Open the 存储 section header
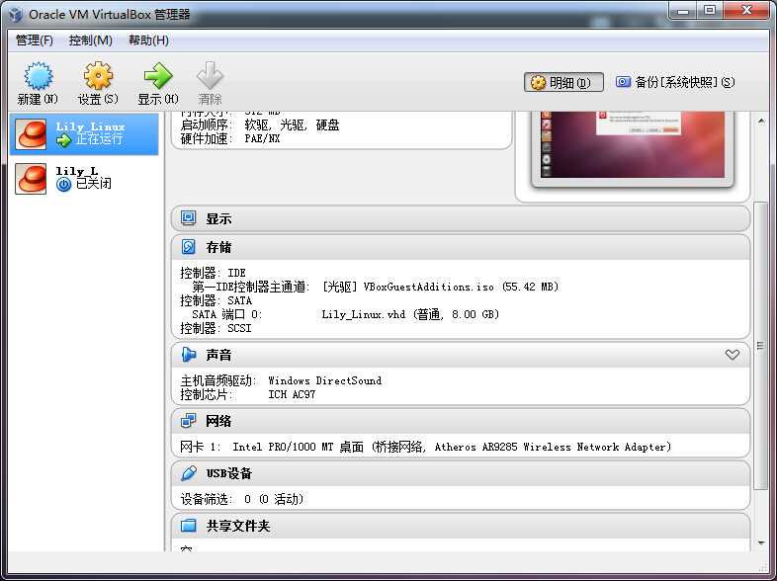Screen dimensions: 777x581 461,247
